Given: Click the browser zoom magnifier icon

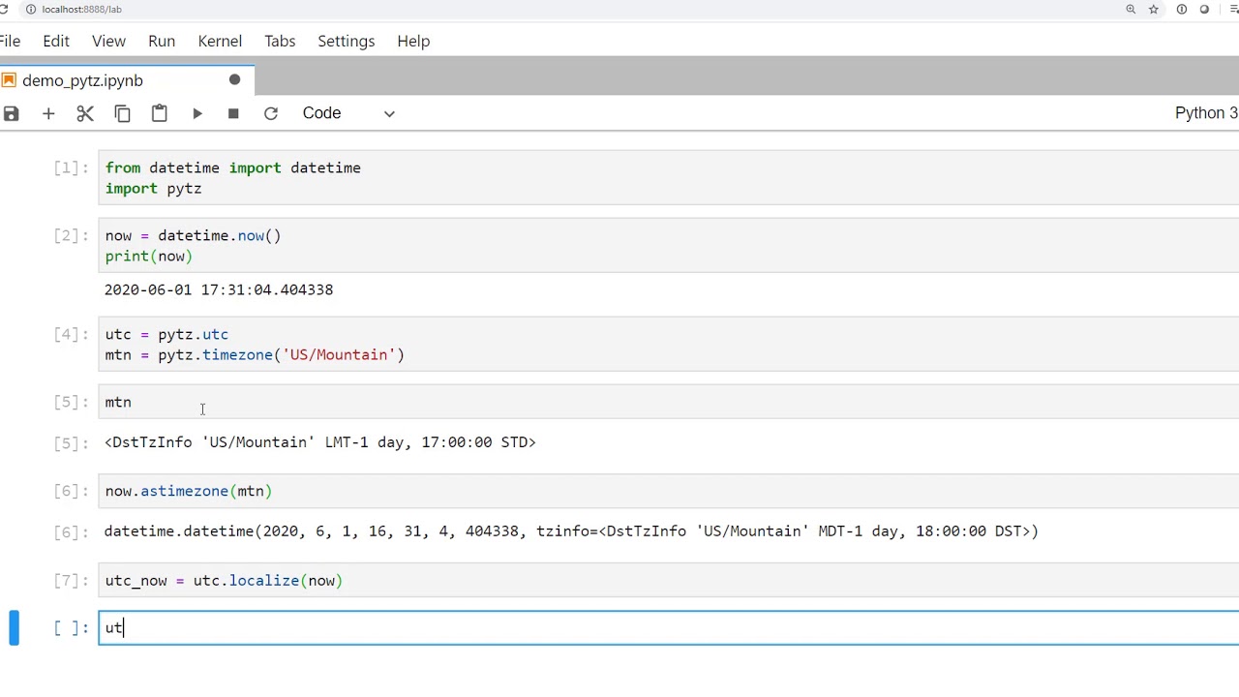Looking at the screenshot, I should coord(1131,9).
